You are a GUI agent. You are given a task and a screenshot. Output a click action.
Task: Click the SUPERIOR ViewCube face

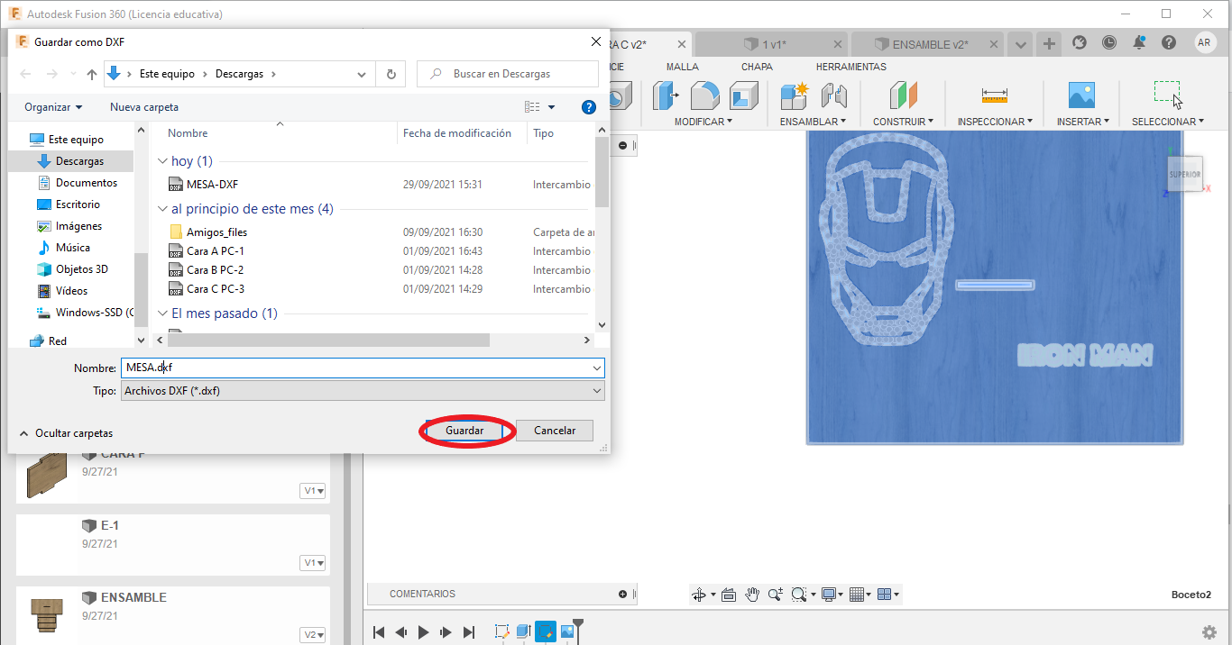pos(1184,174)
